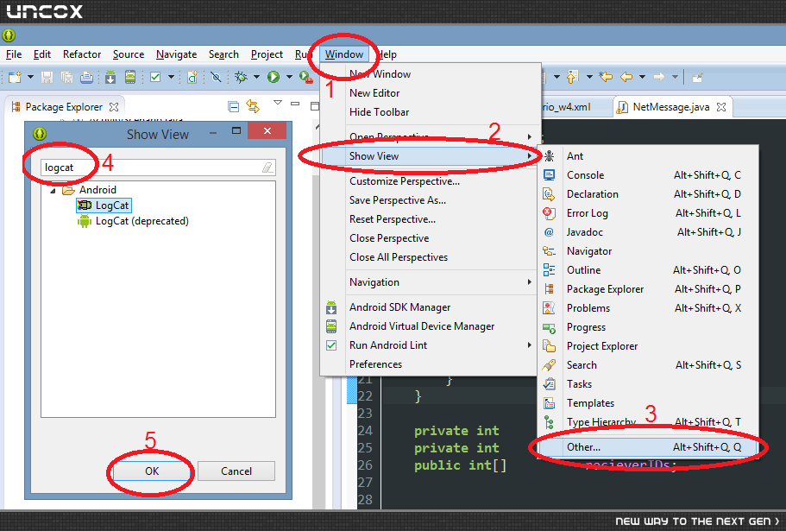The image size is (786, 531).
Task: Expand the Navigation submenu
Action: click(x=430, y=281)
